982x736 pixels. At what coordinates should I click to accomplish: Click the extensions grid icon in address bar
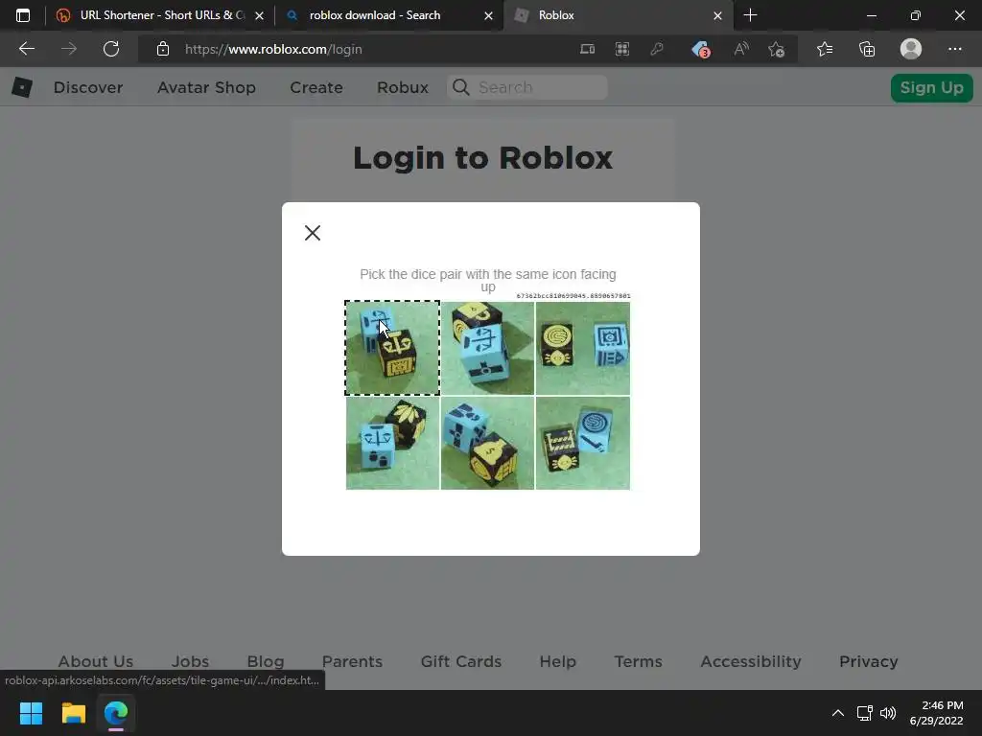click(621, 49)
